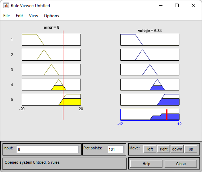The height and width of the screenshot is (172, 202).
Task: Open the View menu
Action: coord(33,16)
